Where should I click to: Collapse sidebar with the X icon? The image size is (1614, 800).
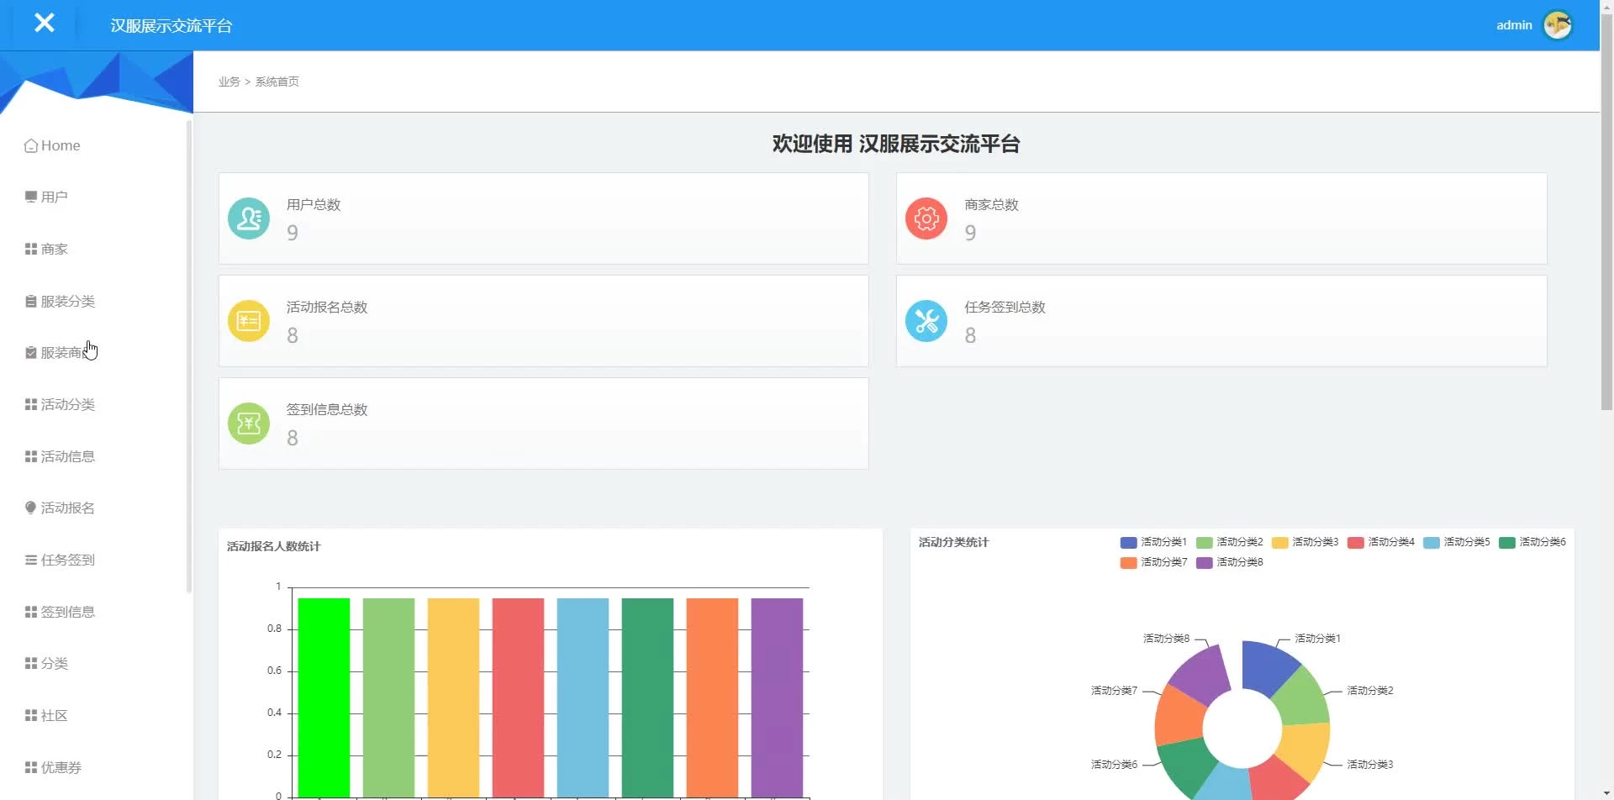click(x=45, y=24)
